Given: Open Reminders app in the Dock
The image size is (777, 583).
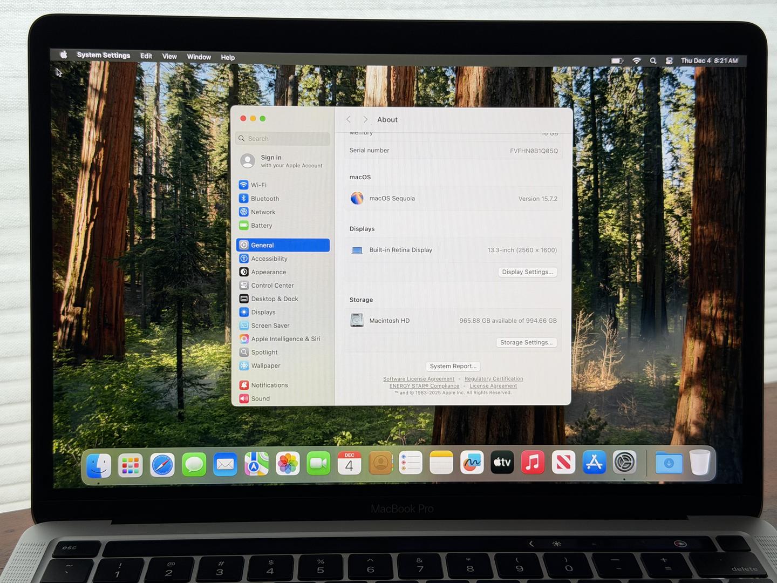Looking at the screenshot, I should click(411, 463).
